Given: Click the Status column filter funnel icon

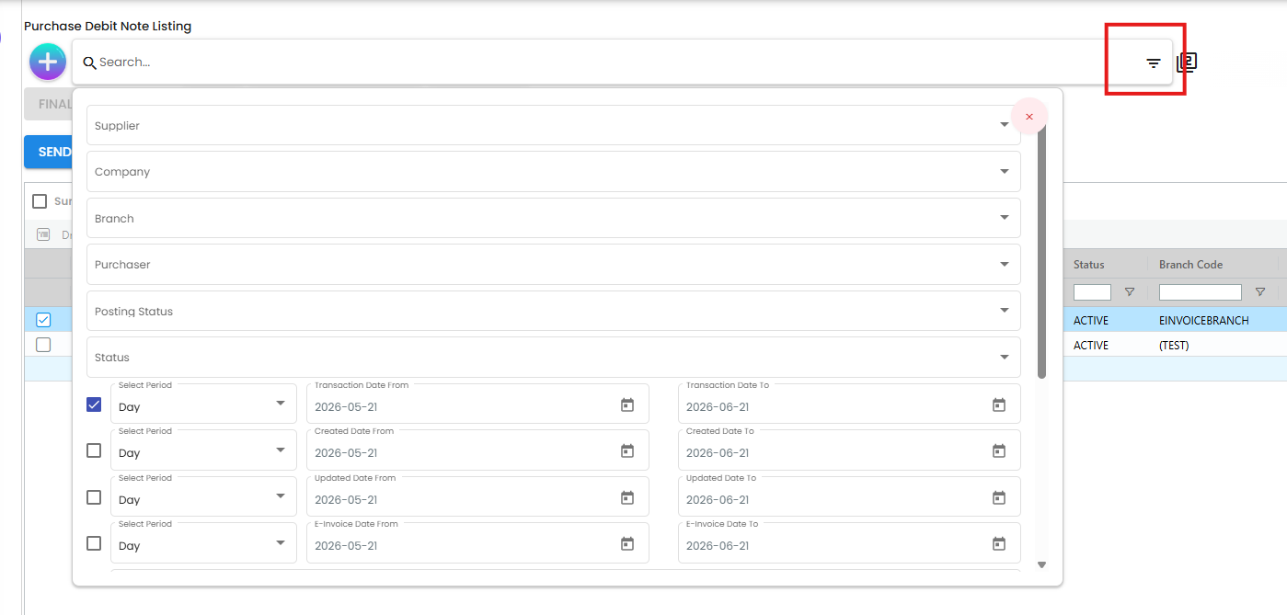Looking at the screenshot, I should tap(1130, 292).
